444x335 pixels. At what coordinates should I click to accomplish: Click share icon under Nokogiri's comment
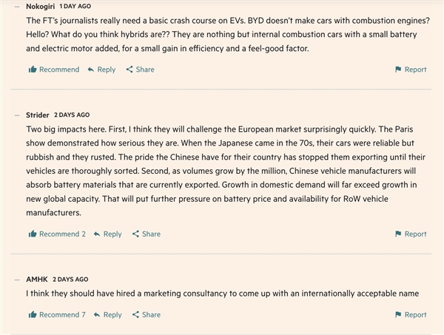[129, 70]
